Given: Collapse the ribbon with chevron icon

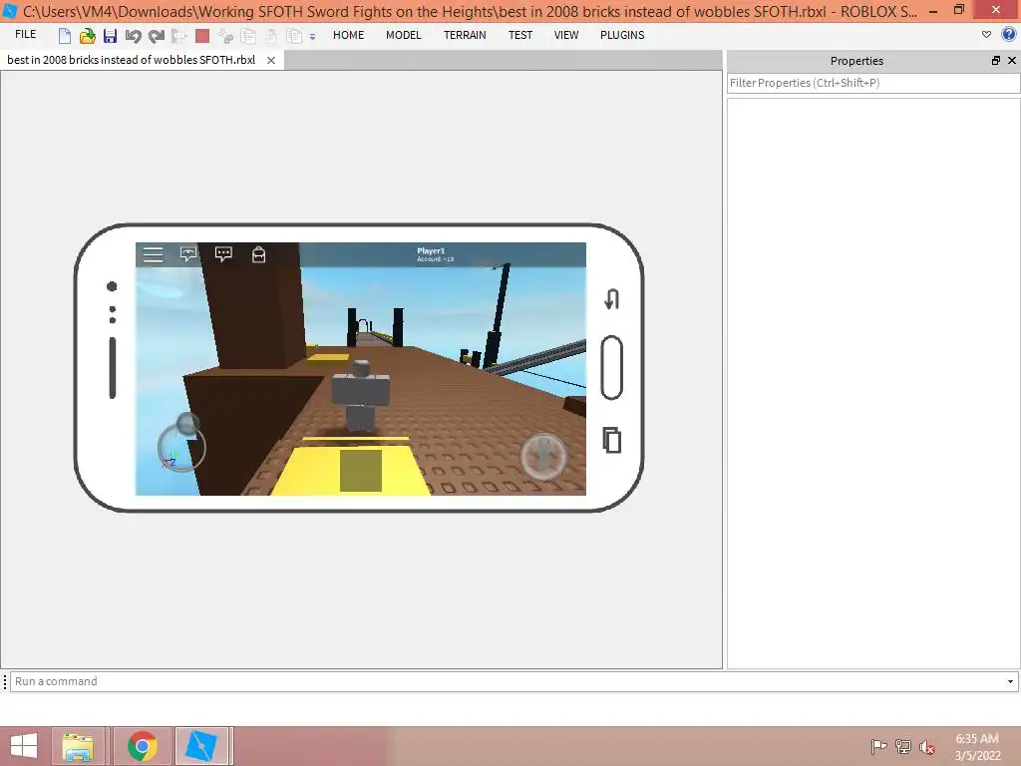Looking at the screenshot, I should pos(986,35).
